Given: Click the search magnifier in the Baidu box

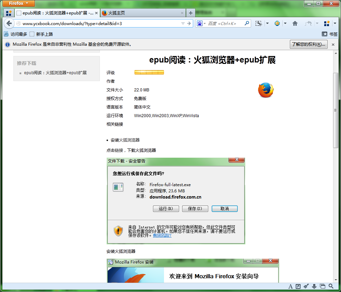Looking at the screenshot, I should pyautogui.click(x=247, y=23).
